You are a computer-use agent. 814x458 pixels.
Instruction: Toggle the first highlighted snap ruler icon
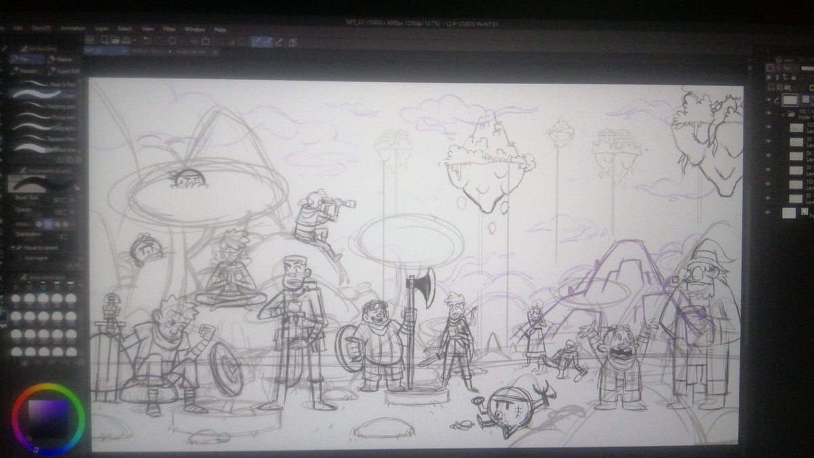click(257, 41)
